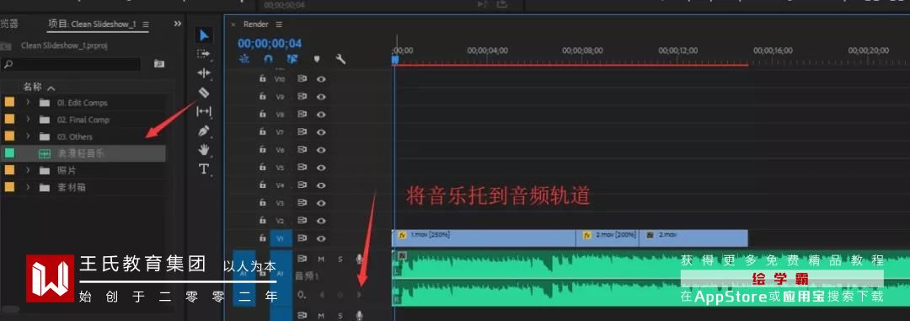910x321 pixels.
Task: Select the Selection arrow tool
Action: click(x=204, y=35)
